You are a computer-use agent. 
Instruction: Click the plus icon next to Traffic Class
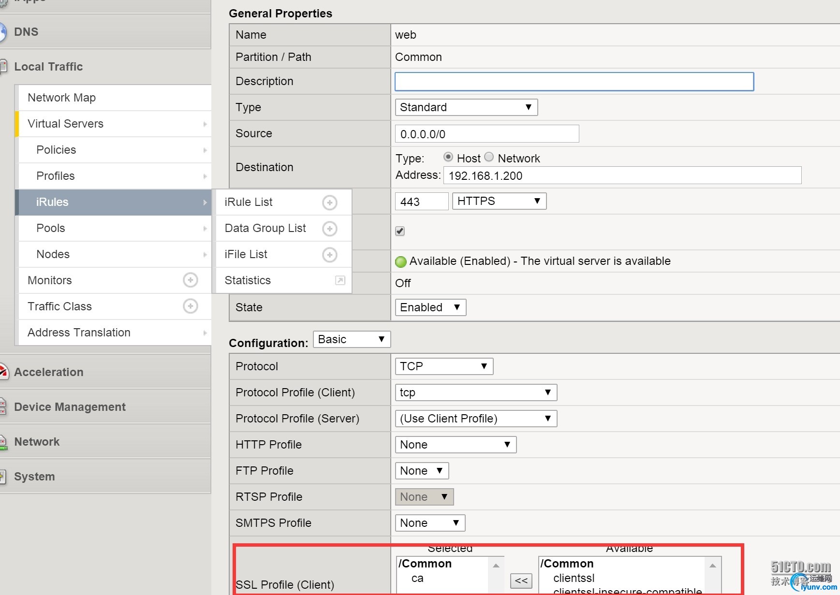pos(191,306)
